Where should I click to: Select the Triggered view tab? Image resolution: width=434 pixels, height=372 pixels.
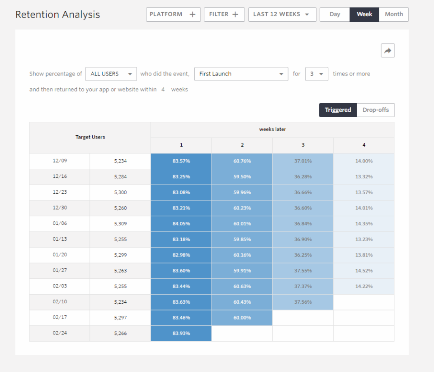pyautogui.click(x=338, y=110)
